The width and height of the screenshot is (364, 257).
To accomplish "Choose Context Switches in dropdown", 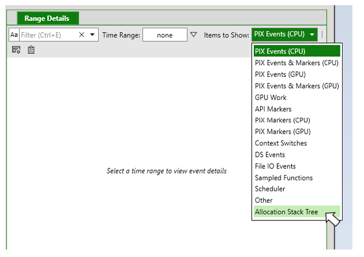I will (297, 143).
